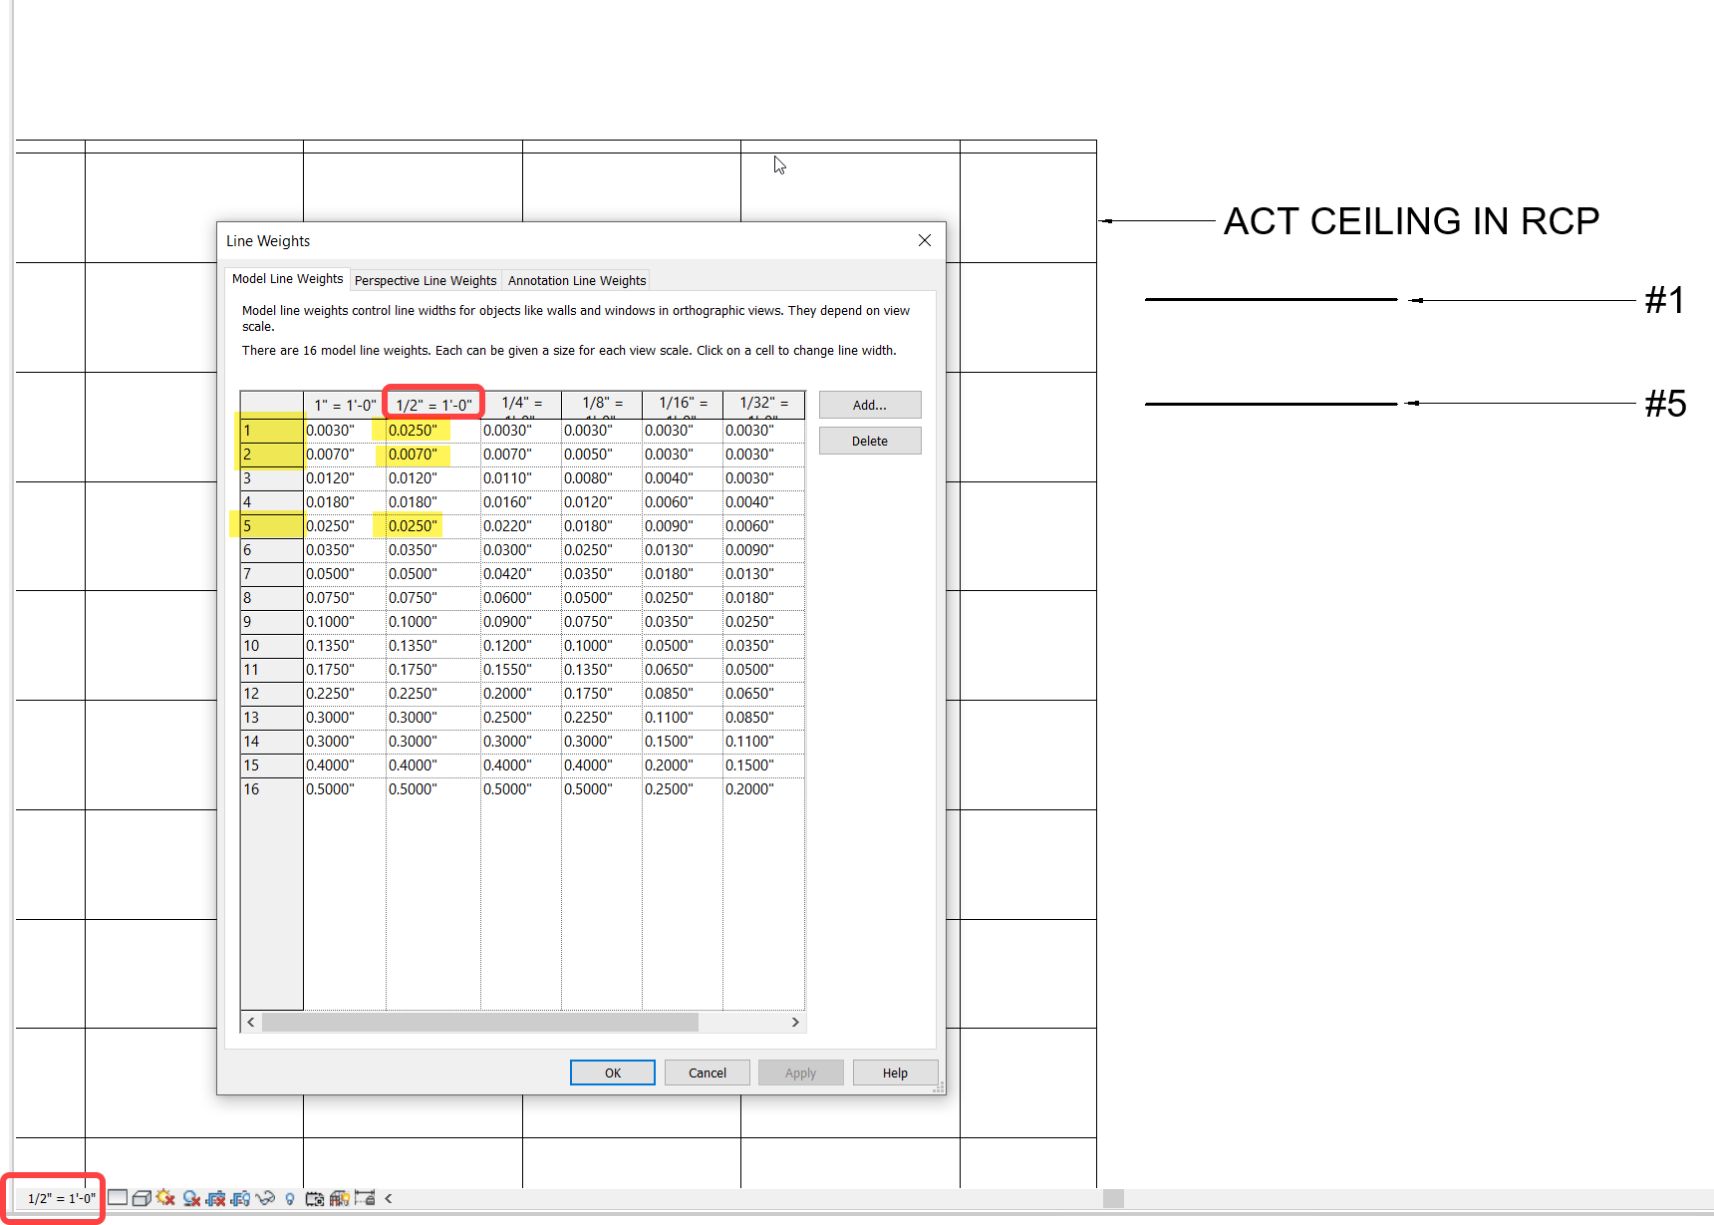
Task: Click the Temporary Hide/Isolate glasses icon
Action: coord(265,1198)
